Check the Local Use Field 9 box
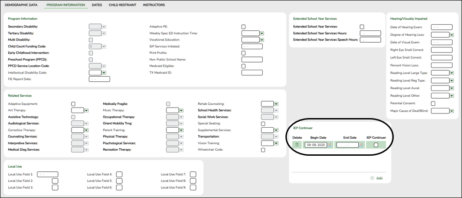This screenshot has height=198, width=462. [193, 187]
